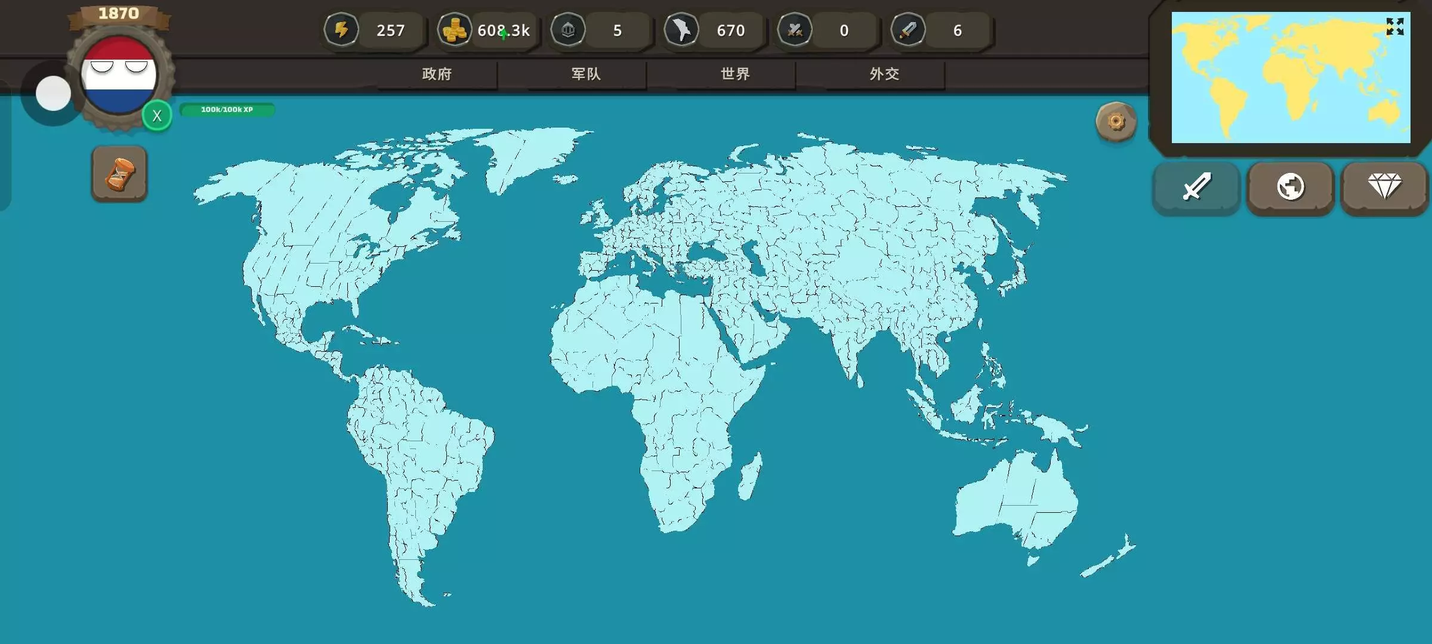This screenshot has height=644, width=1432.
Task: Select the diamond resources map mode
Action: coord(1384,187)
